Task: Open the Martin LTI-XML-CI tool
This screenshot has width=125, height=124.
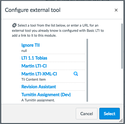Action: pos(39,74)
